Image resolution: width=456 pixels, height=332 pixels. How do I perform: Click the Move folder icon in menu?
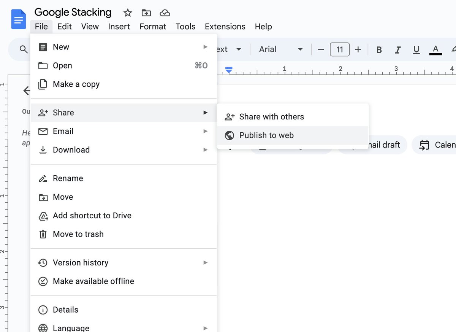[43, 197]
